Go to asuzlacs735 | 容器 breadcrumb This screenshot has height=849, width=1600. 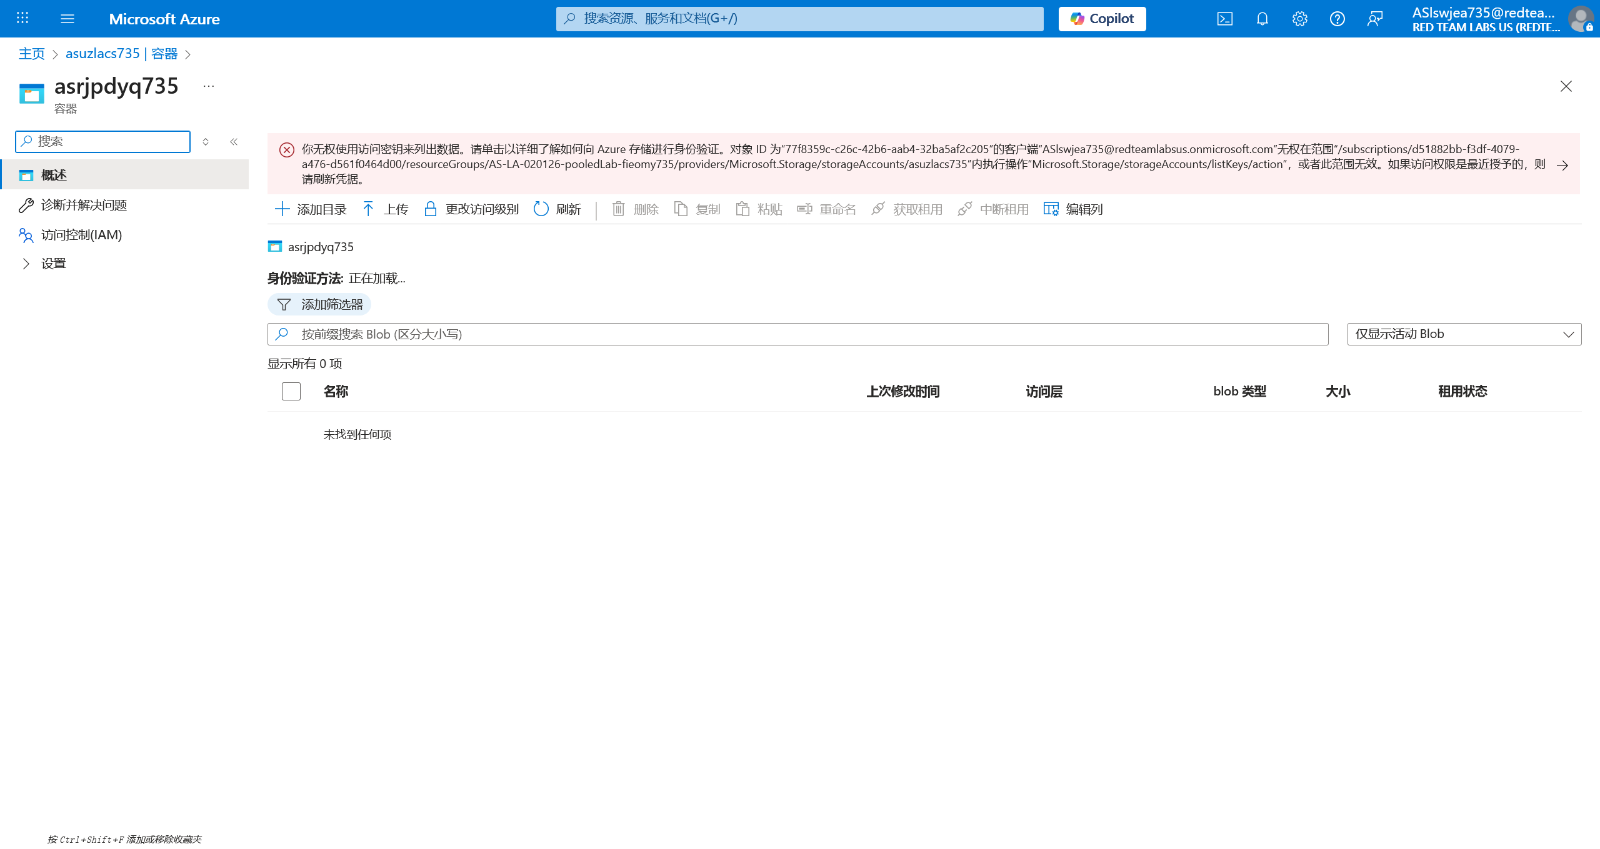pos(121,54)
